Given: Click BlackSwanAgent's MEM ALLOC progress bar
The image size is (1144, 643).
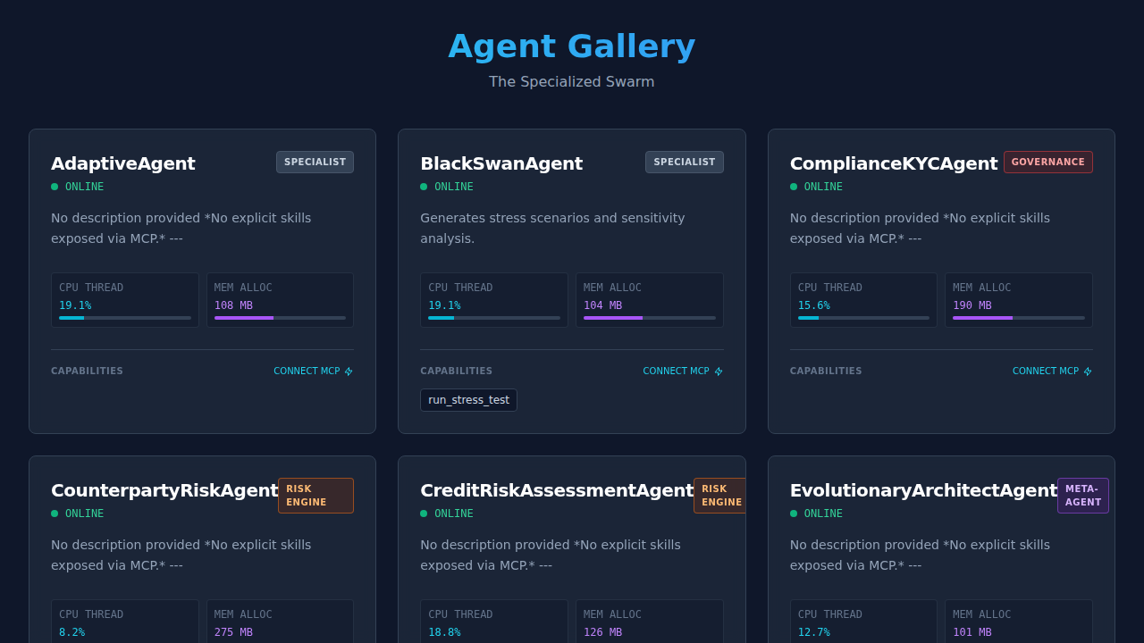Looking at the screenshot, I should tap(649, 318).
